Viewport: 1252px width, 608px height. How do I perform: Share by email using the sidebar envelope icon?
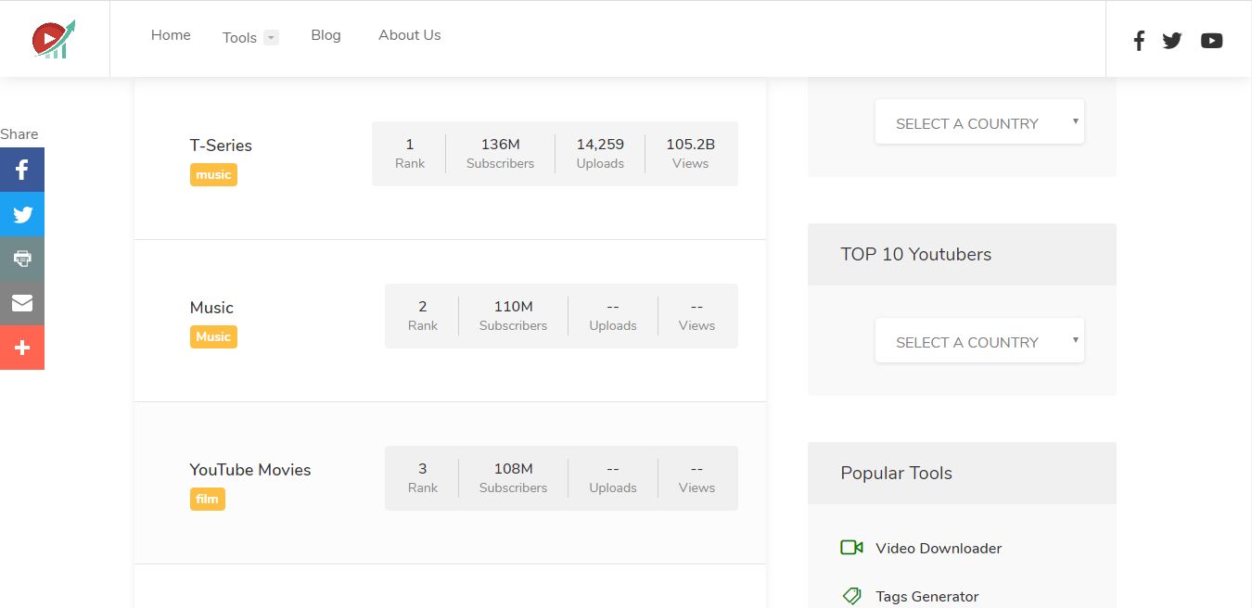tap(22, 303)
